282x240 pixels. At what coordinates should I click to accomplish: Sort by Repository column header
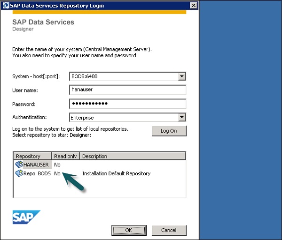point(32,156)
